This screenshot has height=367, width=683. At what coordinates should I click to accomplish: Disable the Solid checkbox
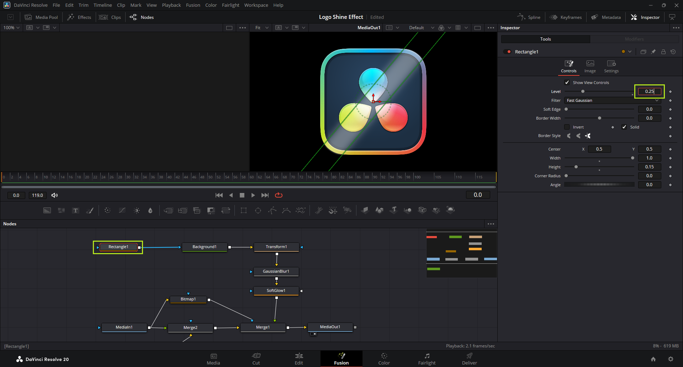point(624,127)
